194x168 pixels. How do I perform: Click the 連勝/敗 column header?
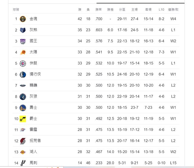coord(173,9)
